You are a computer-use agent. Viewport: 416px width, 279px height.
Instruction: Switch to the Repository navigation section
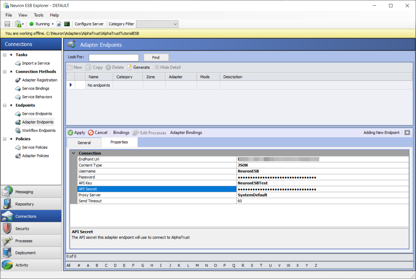coord(31,204)
